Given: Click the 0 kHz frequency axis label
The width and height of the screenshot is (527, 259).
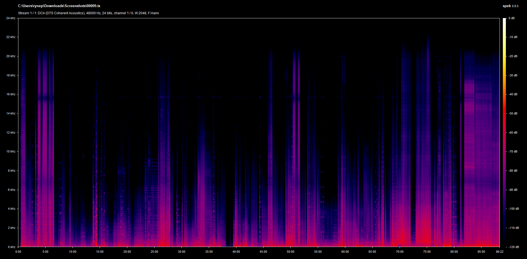Looking at the screenshot, I should [x=12, y=247].
